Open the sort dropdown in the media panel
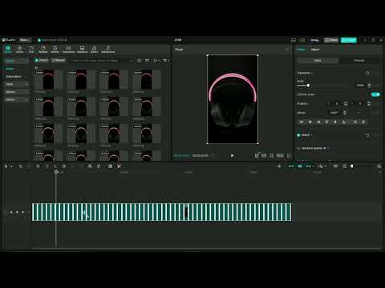Screen dimensions: 385x288 (x=156, y=61)
